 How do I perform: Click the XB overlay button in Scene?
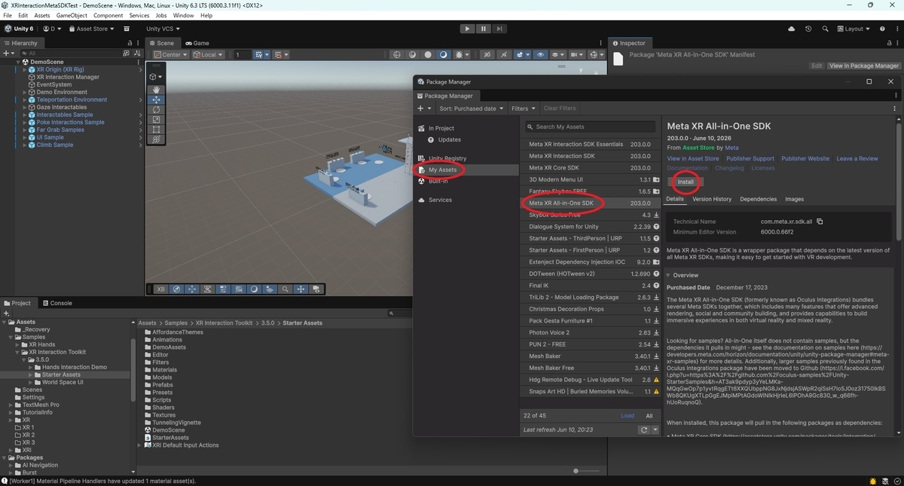pyautogui.click(x=161, y=289)
